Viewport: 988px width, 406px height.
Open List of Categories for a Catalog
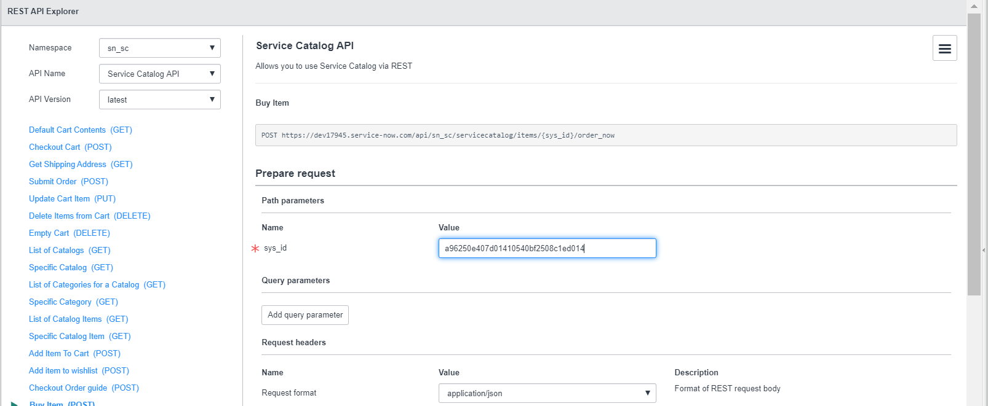point(97,284)
